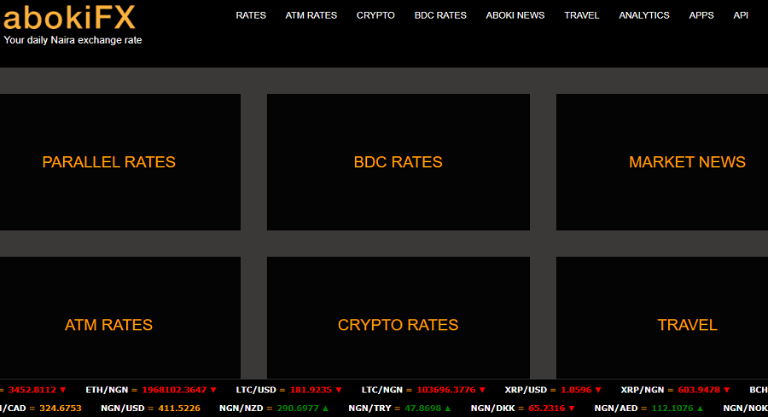Go to the APPS page
768x417 pixels.
(x=701, y=15)
